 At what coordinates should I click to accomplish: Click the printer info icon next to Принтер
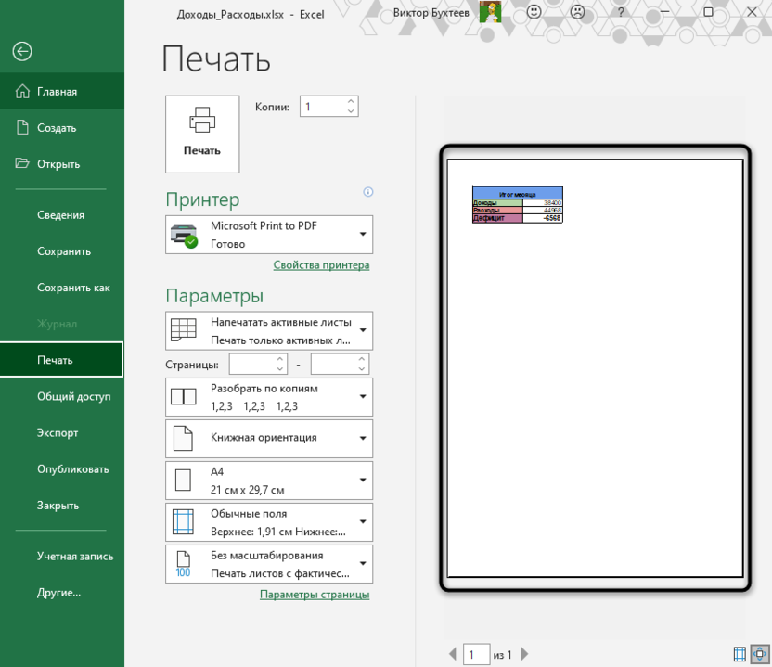coord(368,192)
